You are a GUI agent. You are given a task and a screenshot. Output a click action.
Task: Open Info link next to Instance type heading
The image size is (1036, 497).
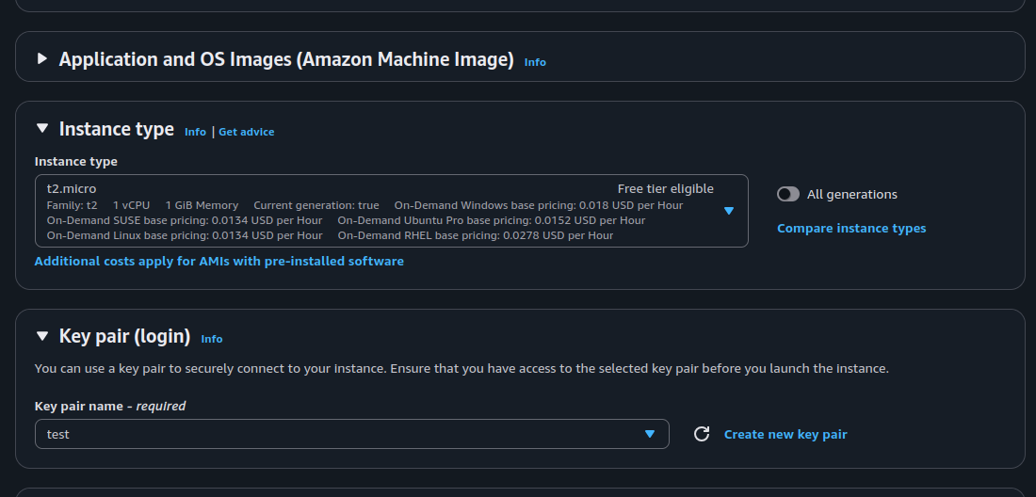pyautogui.click(x=195, y=132)
